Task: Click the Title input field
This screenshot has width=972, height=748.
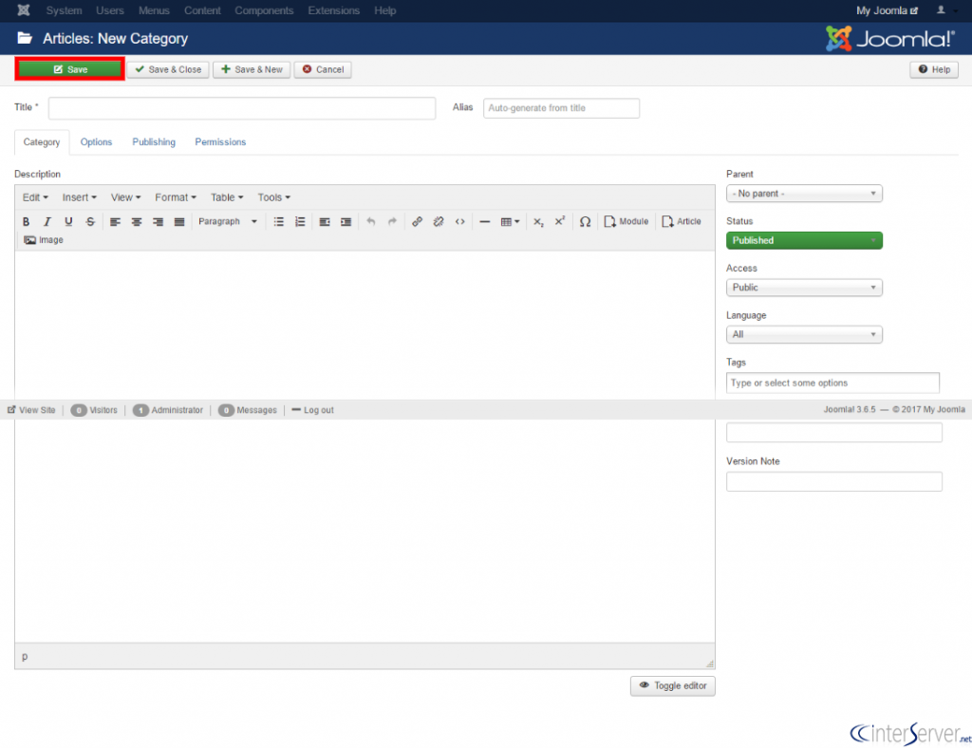Action: pos(242,108)
